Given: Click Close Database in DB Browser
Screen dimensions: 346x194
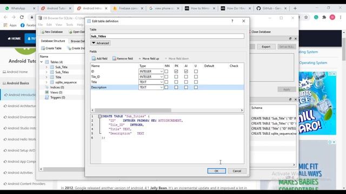Looking at the screenshot, I should coord(261,32).
